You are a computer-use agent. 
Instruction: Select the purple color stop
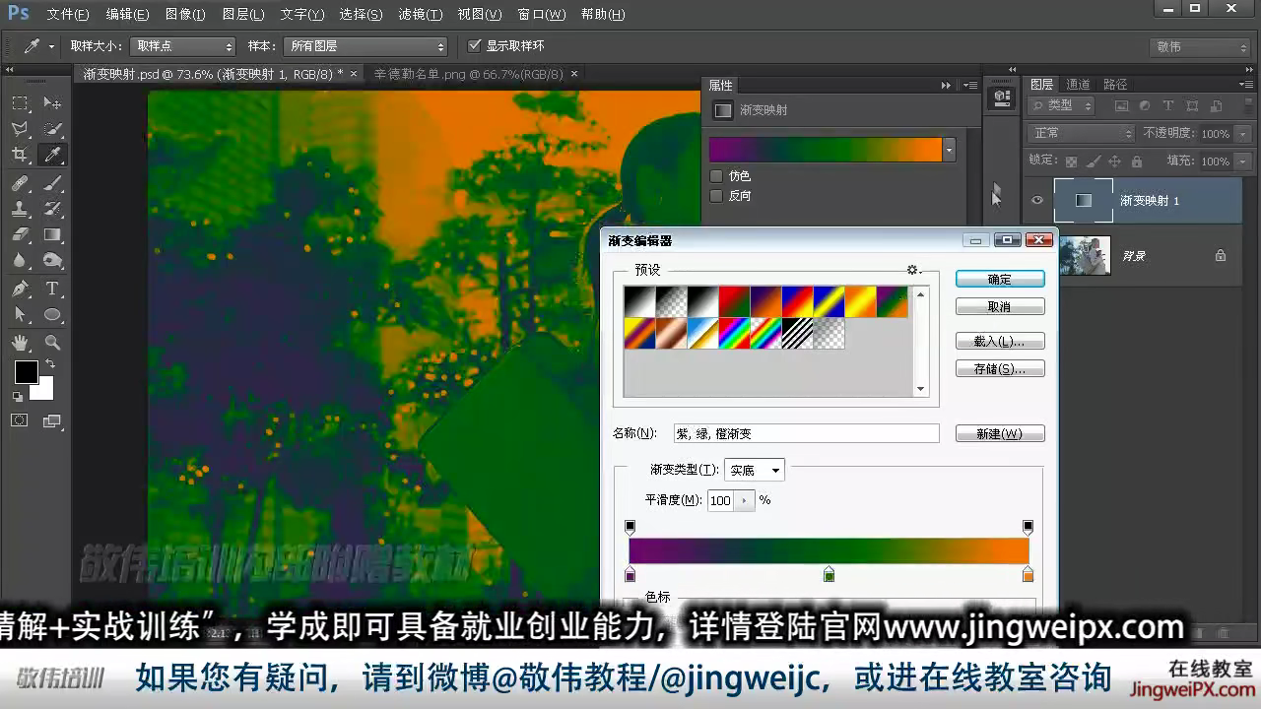(630, 574)
